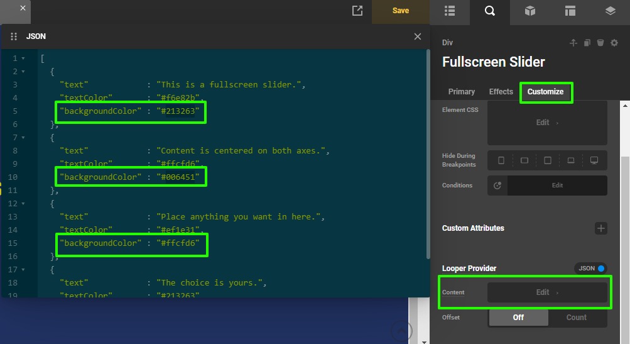
Task: Click the external preview icon beside Save
Action: pyautogui.click(x=357, y=11)
